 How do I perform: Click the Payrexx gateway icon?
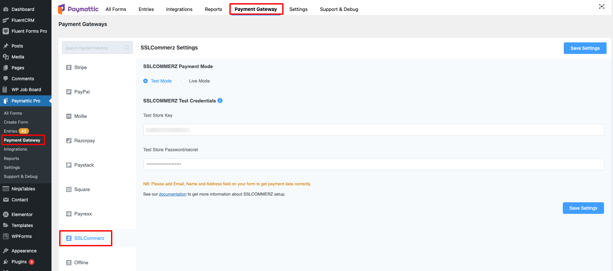point(69,214)
